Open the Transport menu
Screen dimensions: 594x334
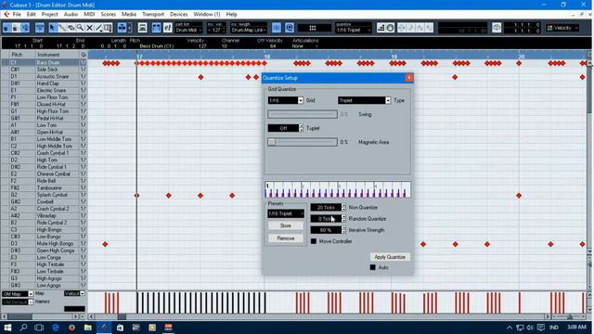153,14
